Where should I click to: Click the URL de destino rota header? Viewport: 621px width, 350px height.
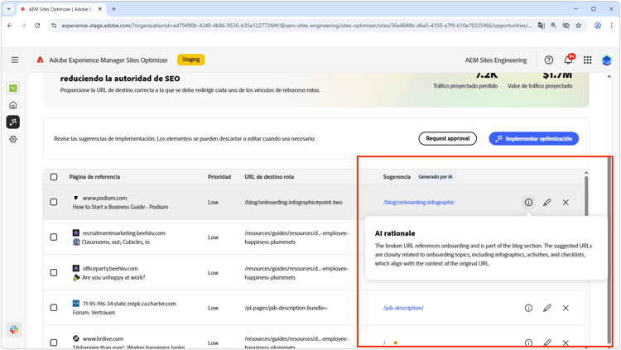click(269, 177)
